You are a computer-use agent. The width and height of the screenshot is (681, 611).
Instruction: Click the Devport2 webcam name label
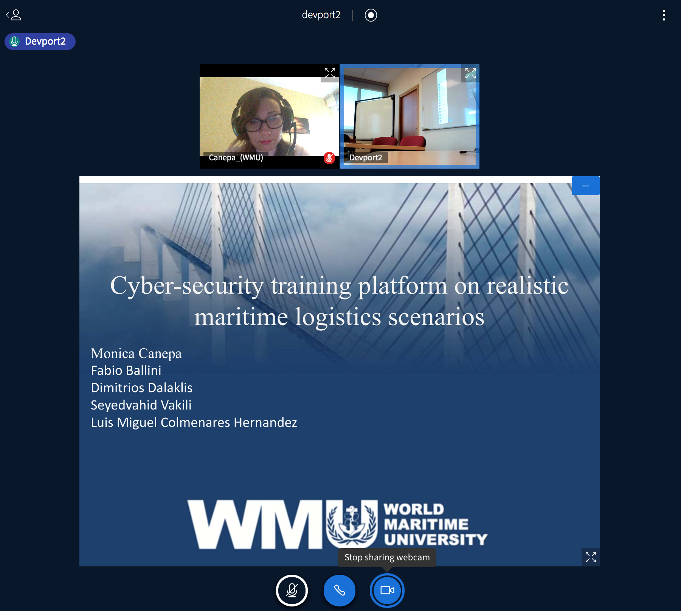coord(366,158)
